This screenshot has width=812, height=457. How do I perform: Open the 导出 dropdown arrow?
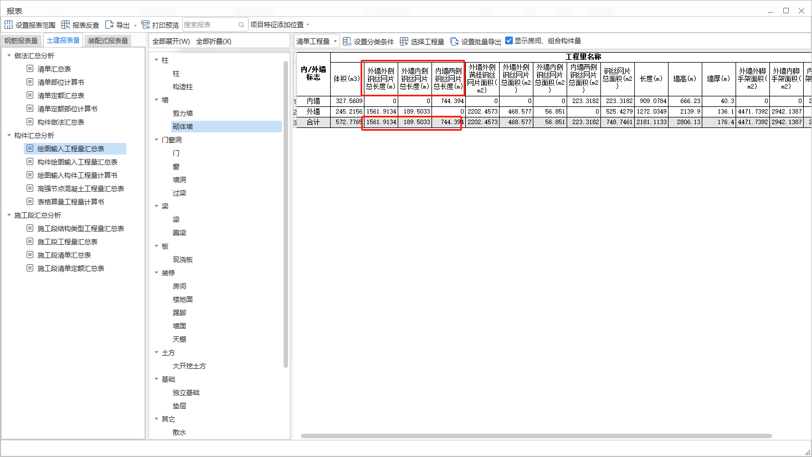coord(135,25)
